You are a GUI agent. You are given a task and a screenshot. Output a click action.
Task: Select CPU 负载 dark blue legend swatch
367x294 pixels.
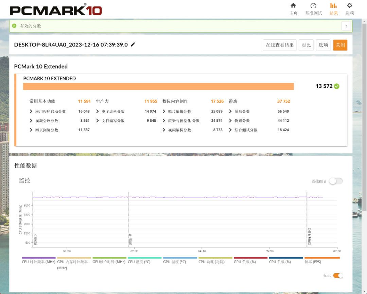tap(286, 258)
